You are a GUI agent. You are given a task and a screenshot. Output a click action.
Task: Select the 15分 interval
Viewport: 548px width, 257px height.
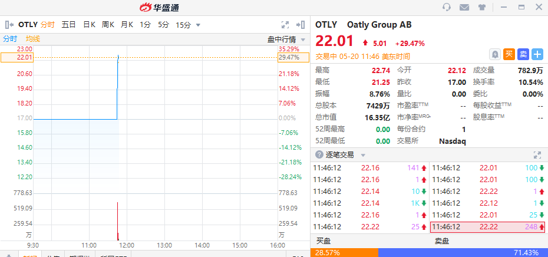click(x=183, y=25)
